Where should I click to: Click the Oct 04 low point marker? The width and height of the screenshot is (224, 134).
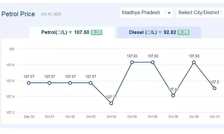coord(111,103)
